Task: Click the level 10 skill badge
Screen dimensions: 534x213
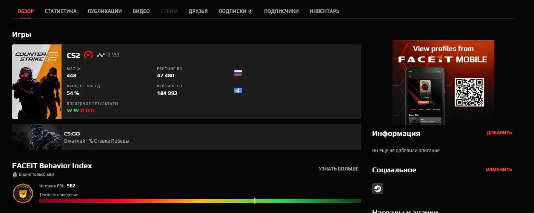Action: tap(88, 55)
